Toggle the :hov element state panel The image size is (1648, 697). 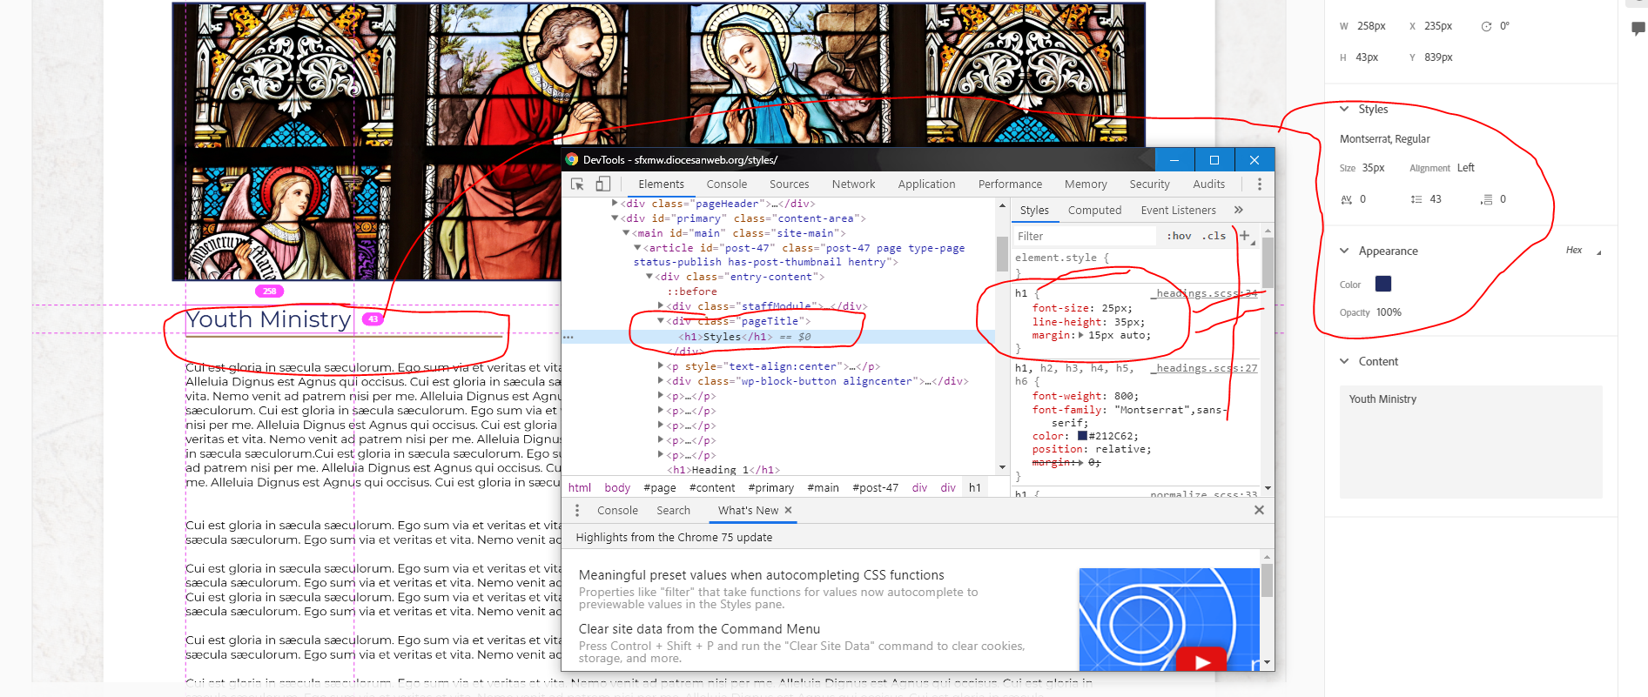coord(1179,236)
